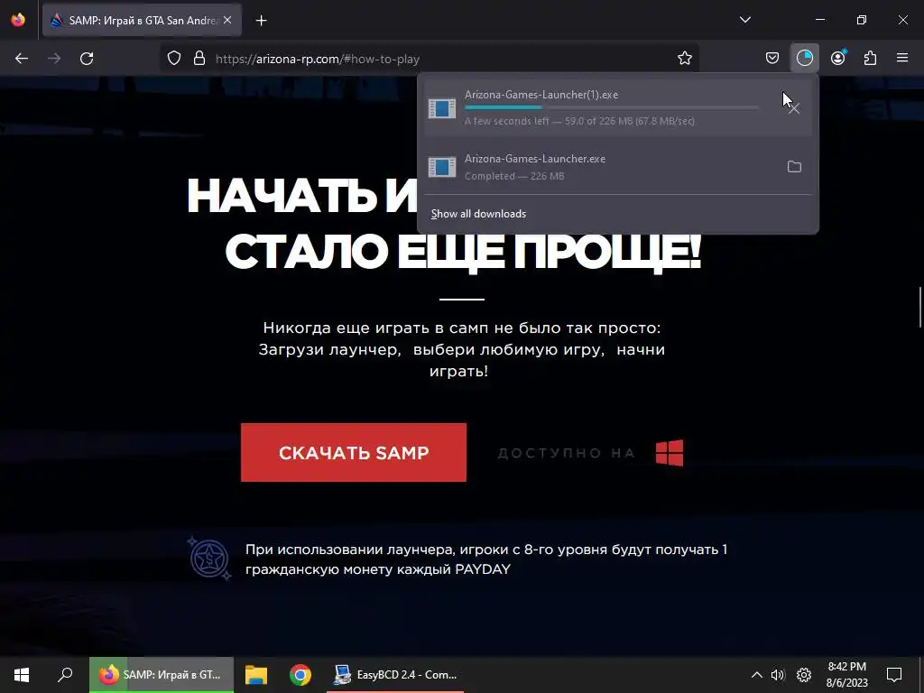Open the Windows Start menu
This screenshot has height=693, width=924.
22,675
